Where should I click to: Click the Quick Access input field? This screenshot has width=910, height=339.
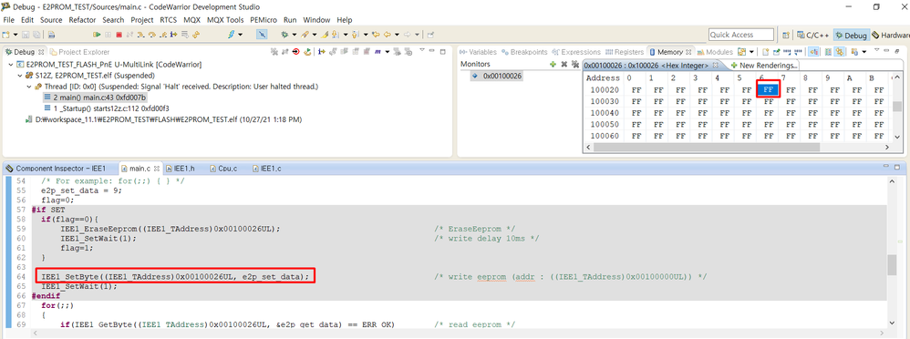coord(741,35)
